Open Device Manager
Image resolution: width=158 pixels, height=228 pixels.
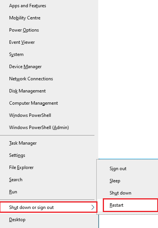(x=49, y=67)
